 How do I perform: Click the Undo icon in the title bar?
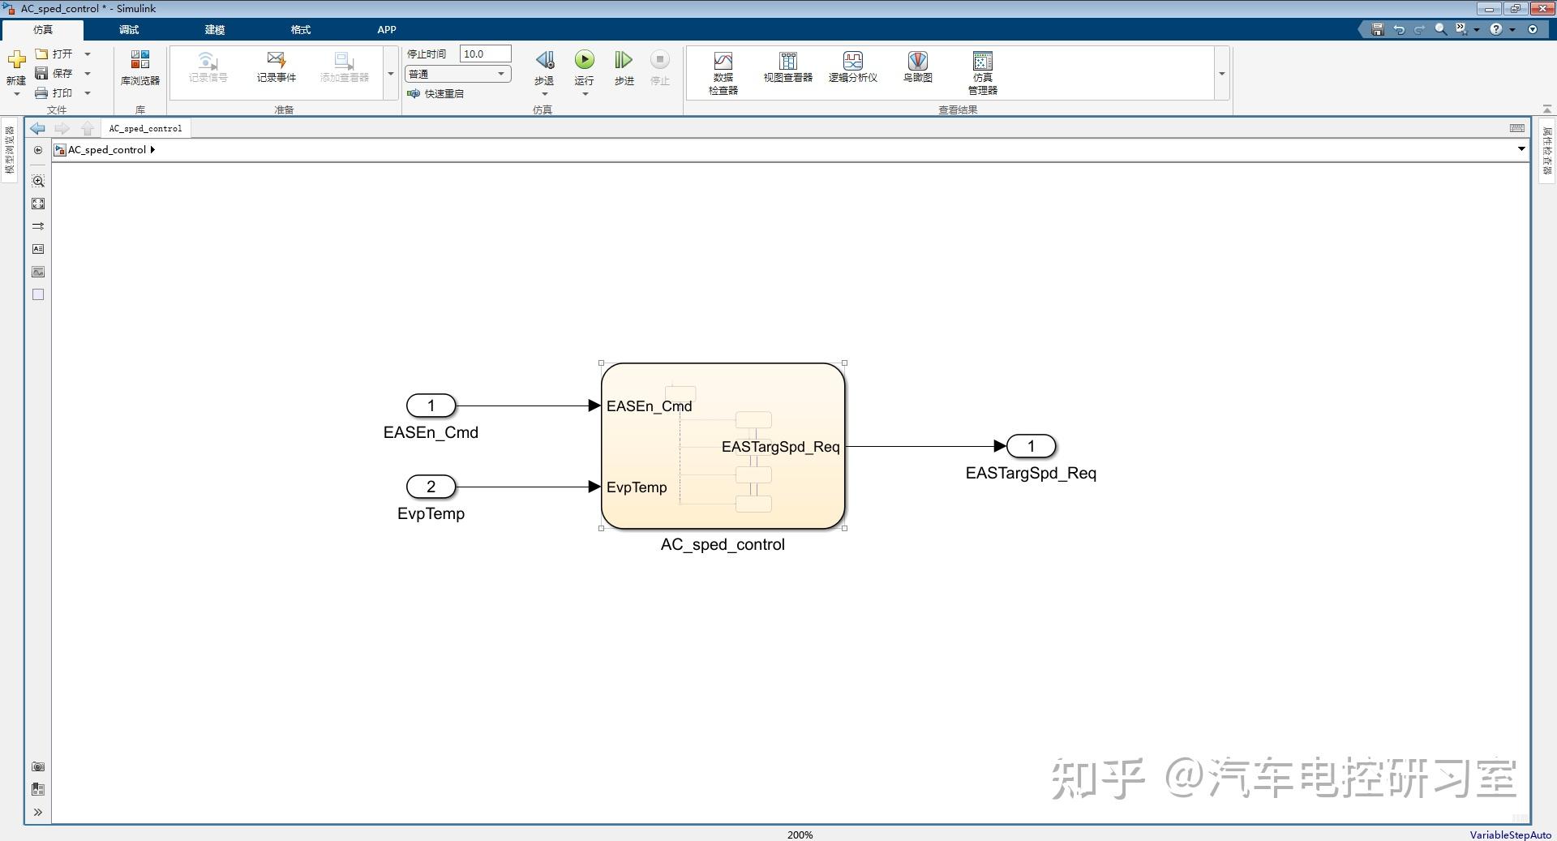point(1398,28)
